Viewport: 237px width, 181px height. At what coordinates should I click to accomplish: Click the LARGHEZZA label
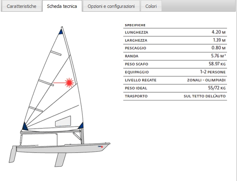[136, 40]
